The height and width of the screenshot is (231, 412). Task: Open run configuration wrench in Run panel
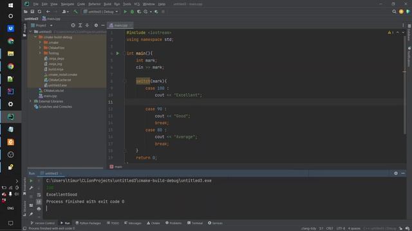[x=31, y=188]
